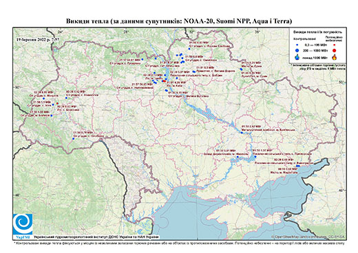358x253 pixels.
Task: Click the red-orange flame icon in legend
Action: click(x=334, y=57)
